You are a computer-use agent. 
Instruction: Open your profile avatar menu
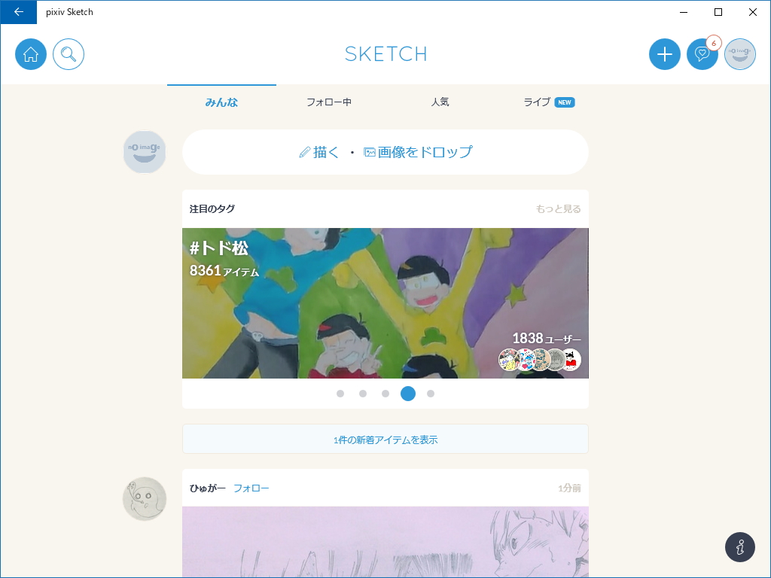(739, 54)
